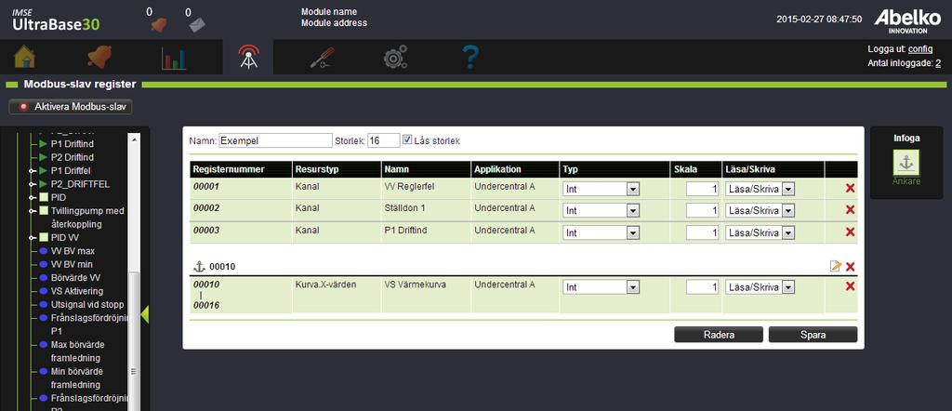Insert an Ankare anchor icon

pos(906,162)
